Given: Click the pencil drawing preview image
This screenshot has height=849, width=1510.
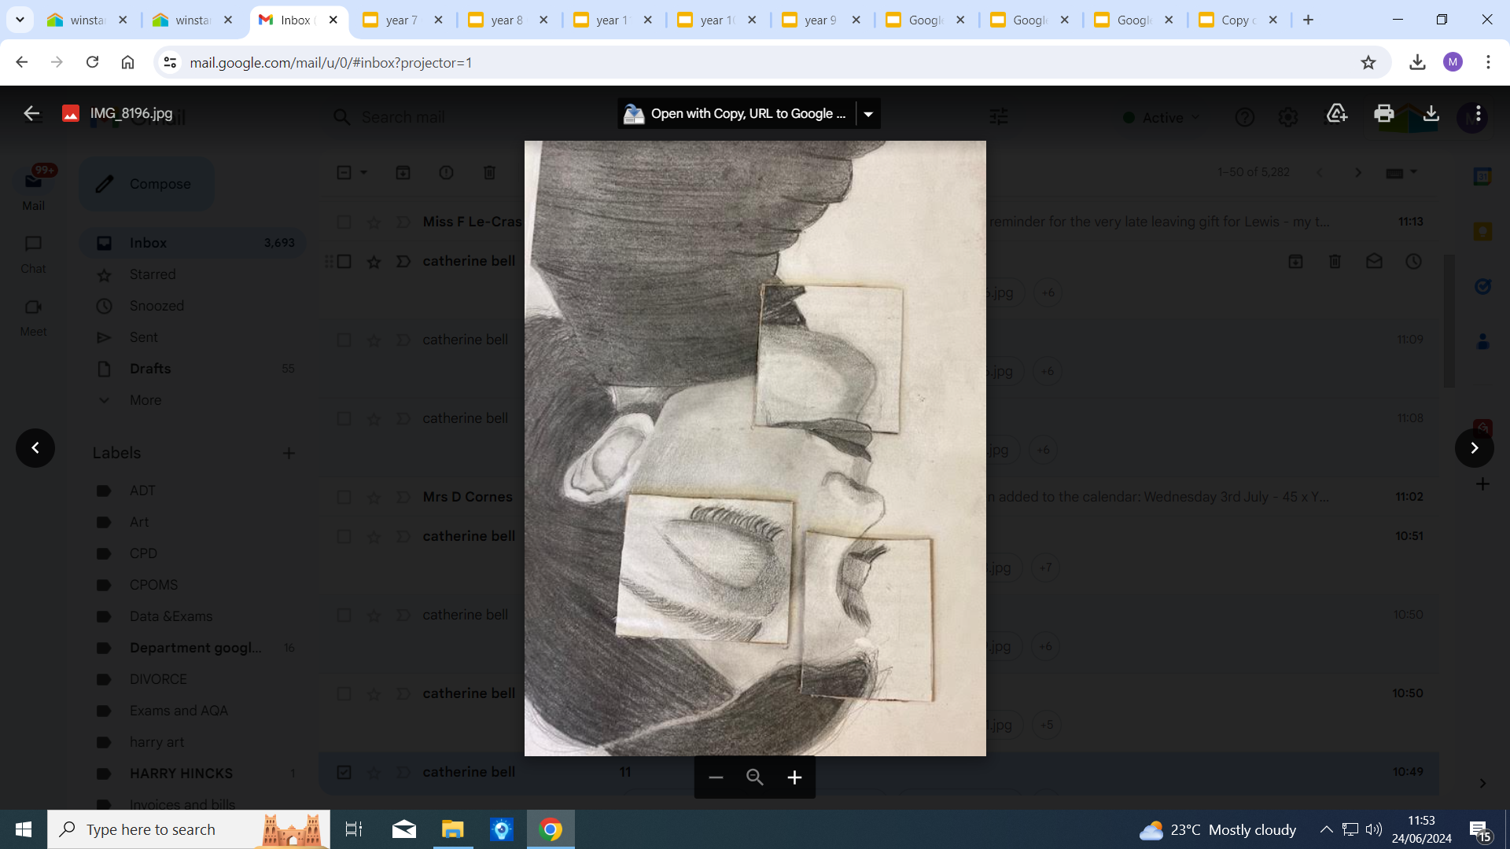Looking at the screenshot, I should click(x=755, y=448).
